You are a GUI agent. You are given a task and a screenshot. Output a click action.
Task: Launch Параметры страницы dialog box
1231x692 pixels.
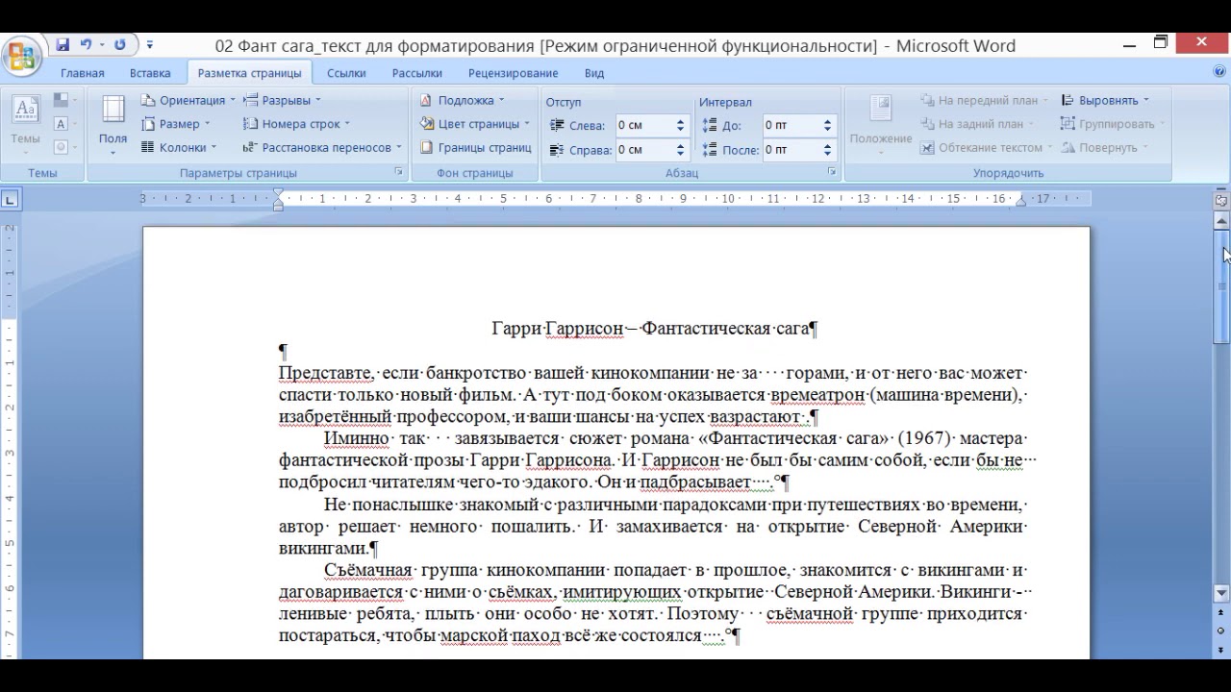tap(398, 172)
